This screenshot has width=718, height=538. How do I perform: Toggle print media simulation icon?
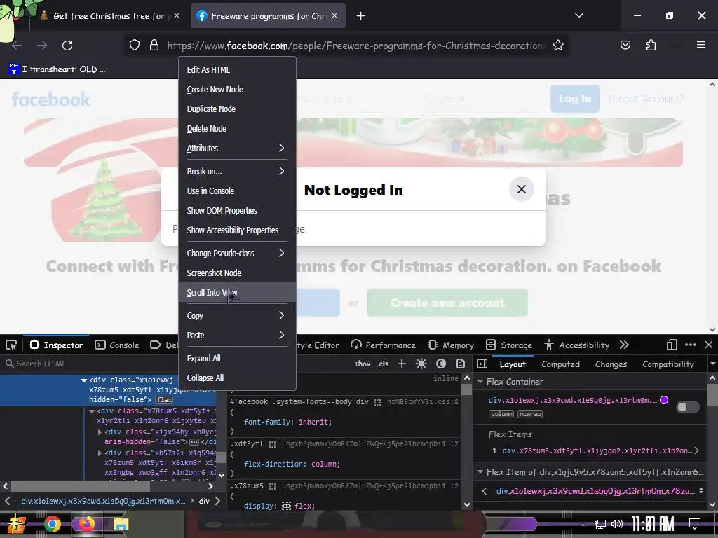pyautogui.click(x=461, y=364)
